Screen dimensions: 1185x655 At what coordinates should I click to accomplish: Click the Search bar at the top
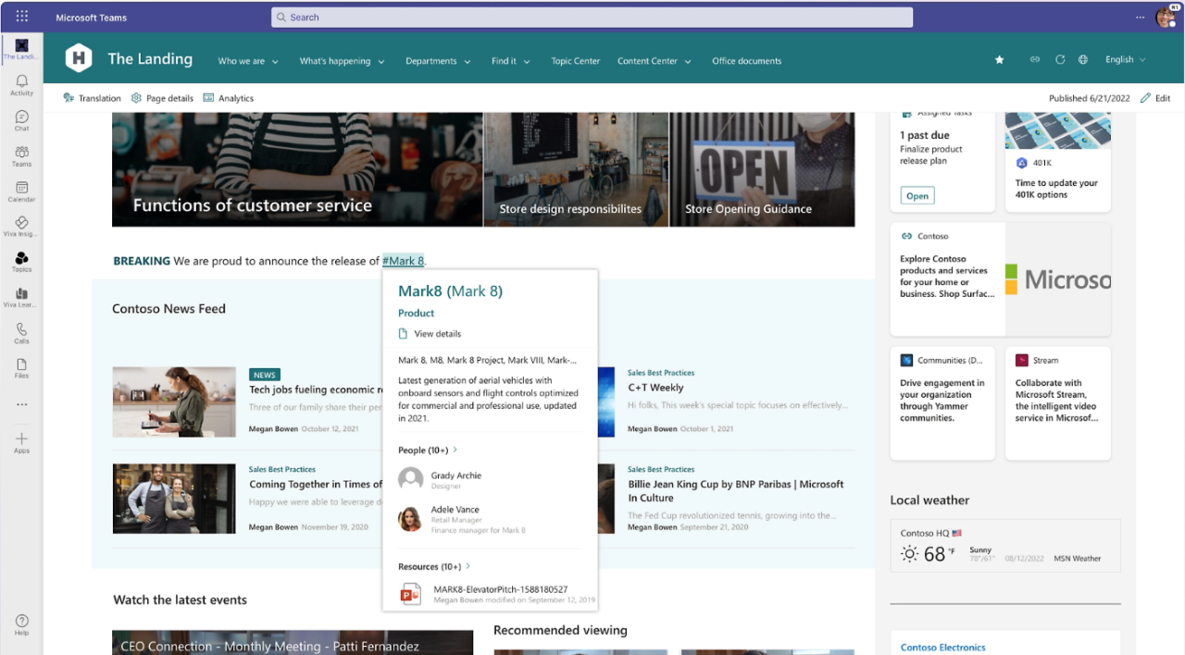592,17
